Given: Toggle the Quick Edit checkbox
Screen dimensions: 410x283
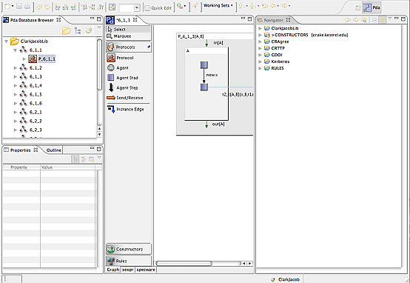Looking at the screenshot, I should coord(147,8).
